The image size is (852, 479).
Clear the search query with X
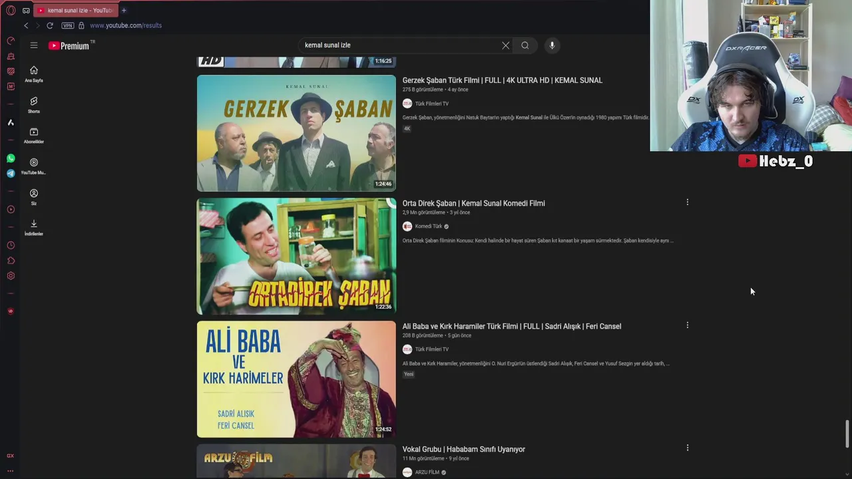(506, 45)
